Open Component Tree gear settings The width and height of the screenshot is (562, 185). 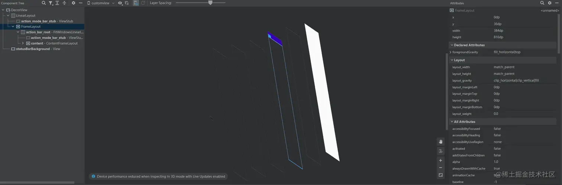pyautogui.click(x=73, y=3)
